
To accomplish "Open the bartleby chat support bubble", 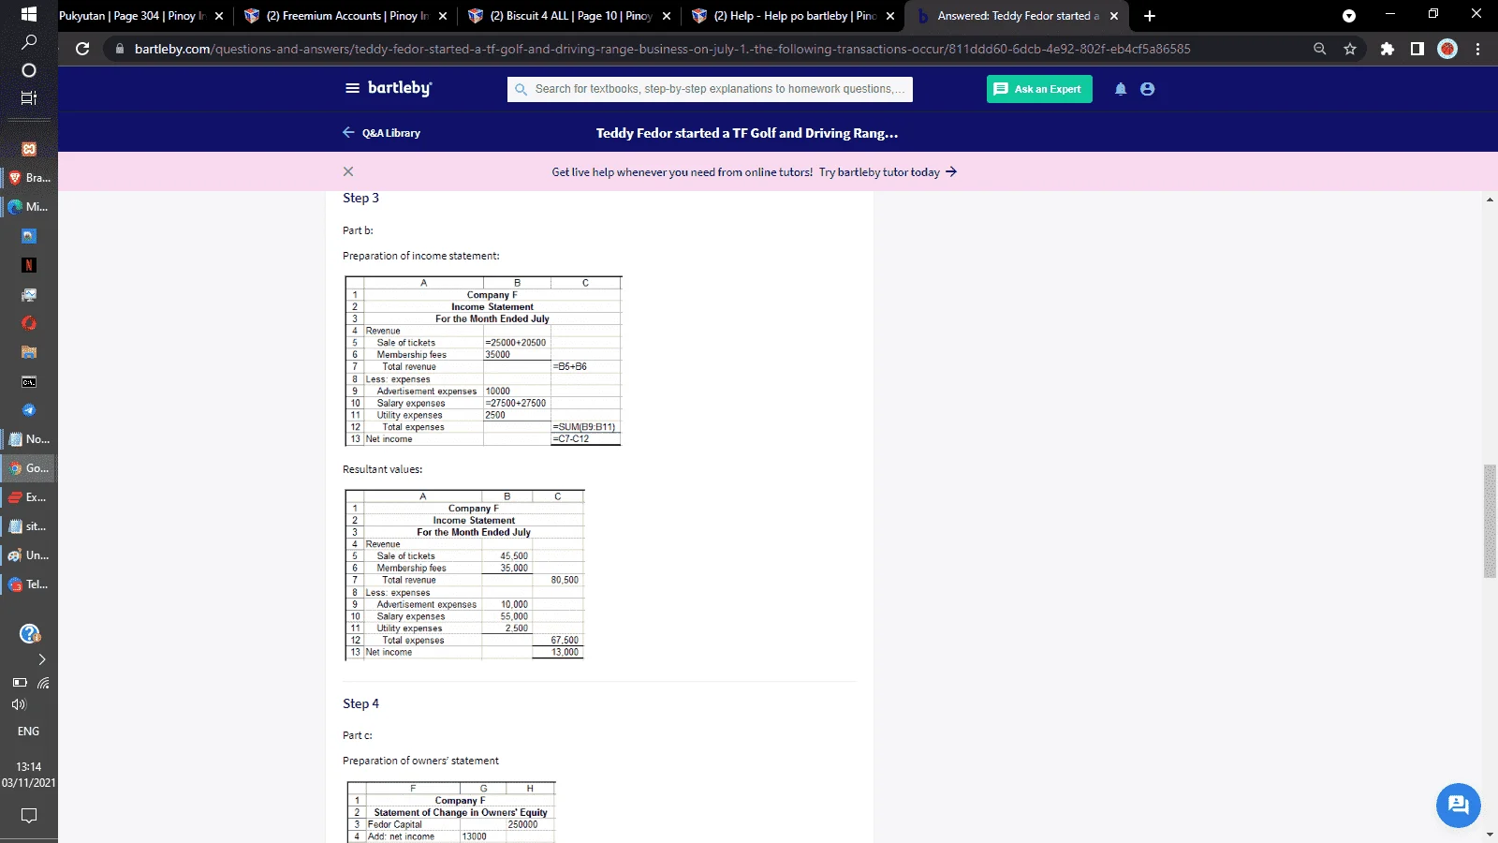I will coord(1459,805).
